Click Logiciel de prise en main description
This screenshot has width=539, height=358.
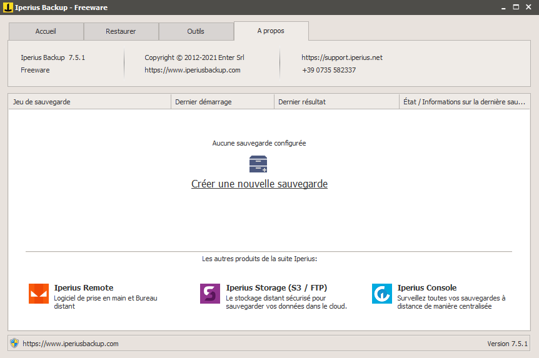point(106,302)
